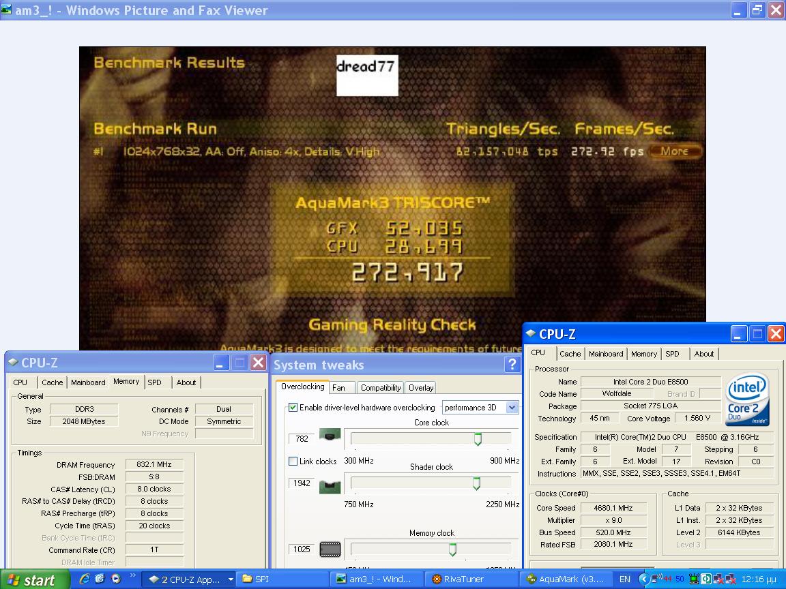Adjust the Memory clock slider handle
Viewport: 786px width, 589px height.
pos(452,549)
